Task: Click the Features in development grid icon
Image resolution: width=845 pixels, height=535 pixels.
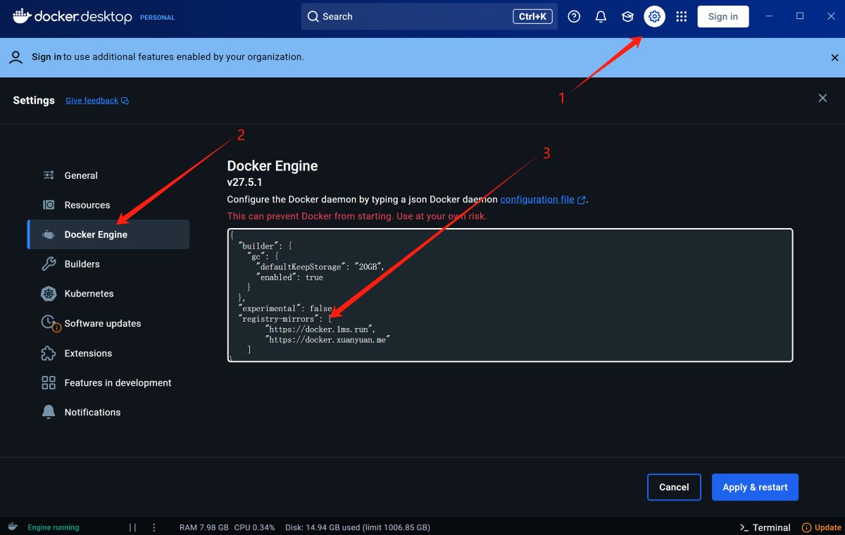Action: coord(49,383)
